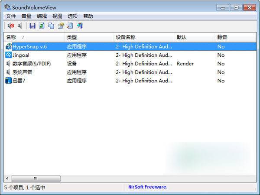Sort by the 静音 column header
The width and height of the screenshot is (260, 195).
235,37
